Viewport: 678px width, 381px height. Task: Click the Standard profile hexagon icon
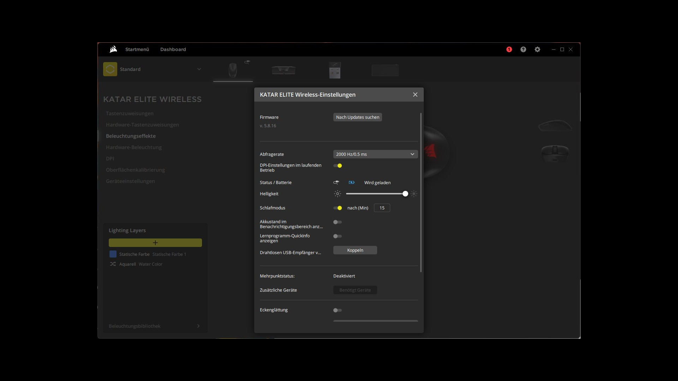(x=110, y=69)
